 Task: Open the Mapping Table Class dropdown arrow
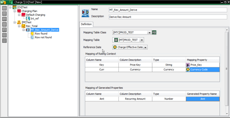(149, 33)
